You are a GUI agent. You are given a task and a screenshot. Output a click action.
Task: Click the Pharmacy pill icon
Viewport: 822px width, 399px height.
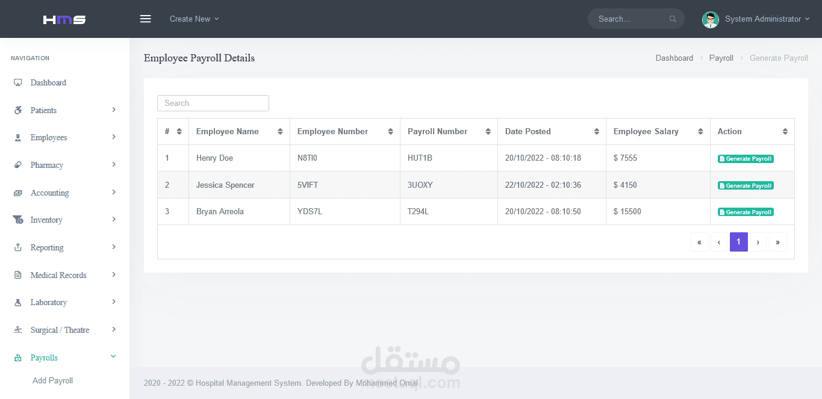(18, 165)
